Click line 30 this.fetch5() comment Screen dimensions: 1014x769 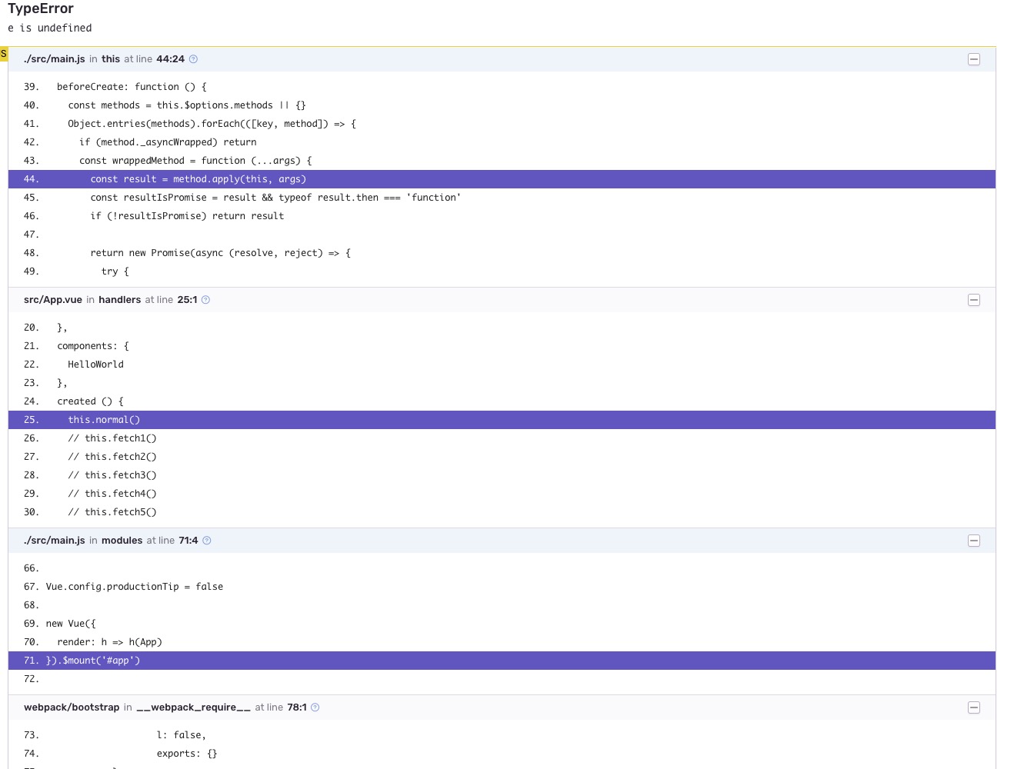point(112,512)
